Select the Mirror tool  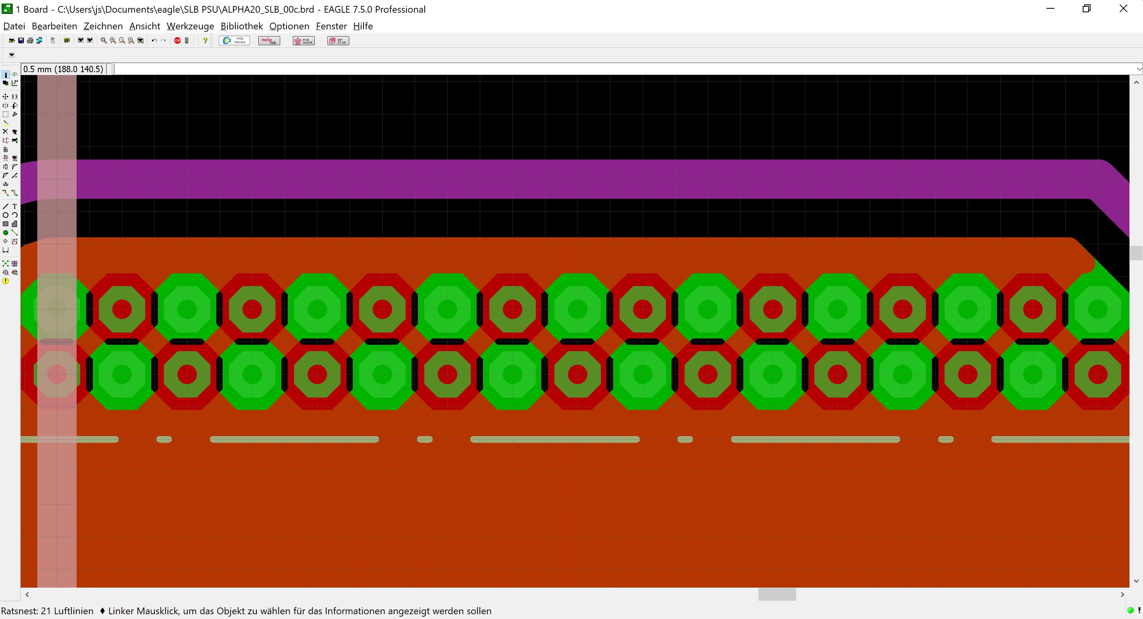[x=5, y=106]
